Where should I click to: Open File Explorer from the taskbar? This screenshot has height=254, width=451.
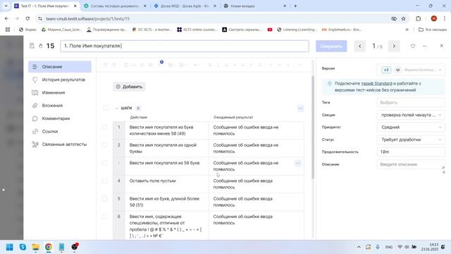tap(36, 247)
